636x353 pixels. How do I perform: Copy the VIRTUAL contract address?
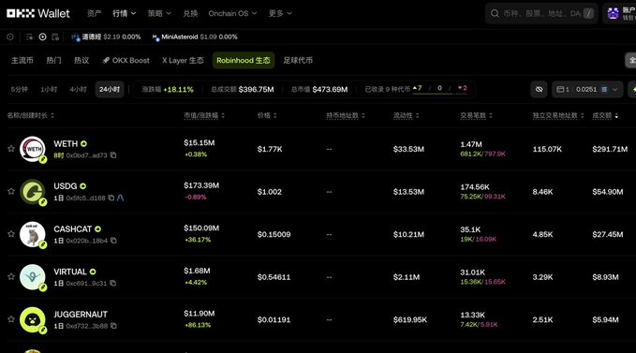tap(113, 284)
